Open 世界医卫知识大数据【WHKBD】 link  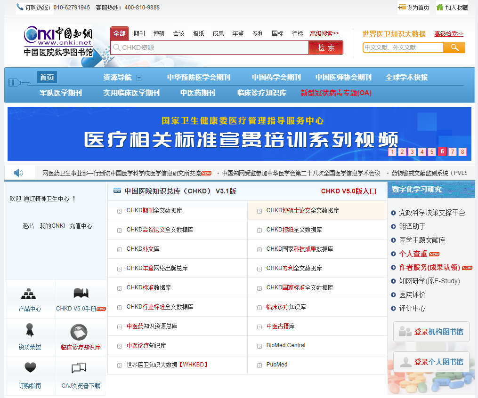[167, 365]
